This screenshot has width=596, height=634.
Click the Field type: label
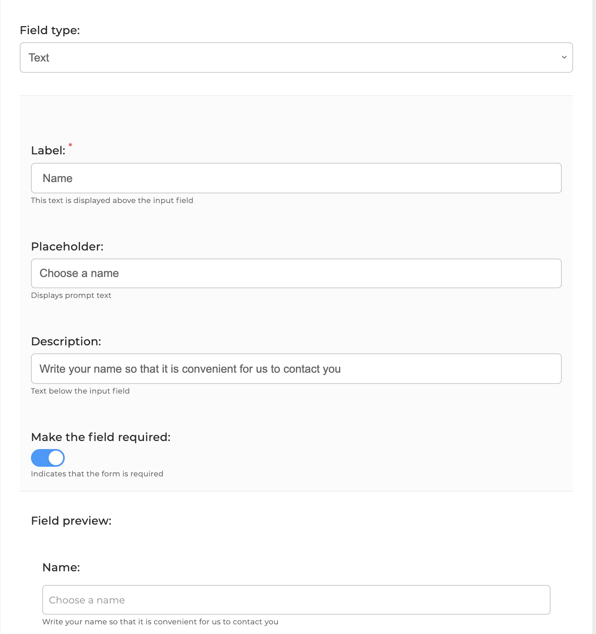pyautogui.click(x=50, y=30)
